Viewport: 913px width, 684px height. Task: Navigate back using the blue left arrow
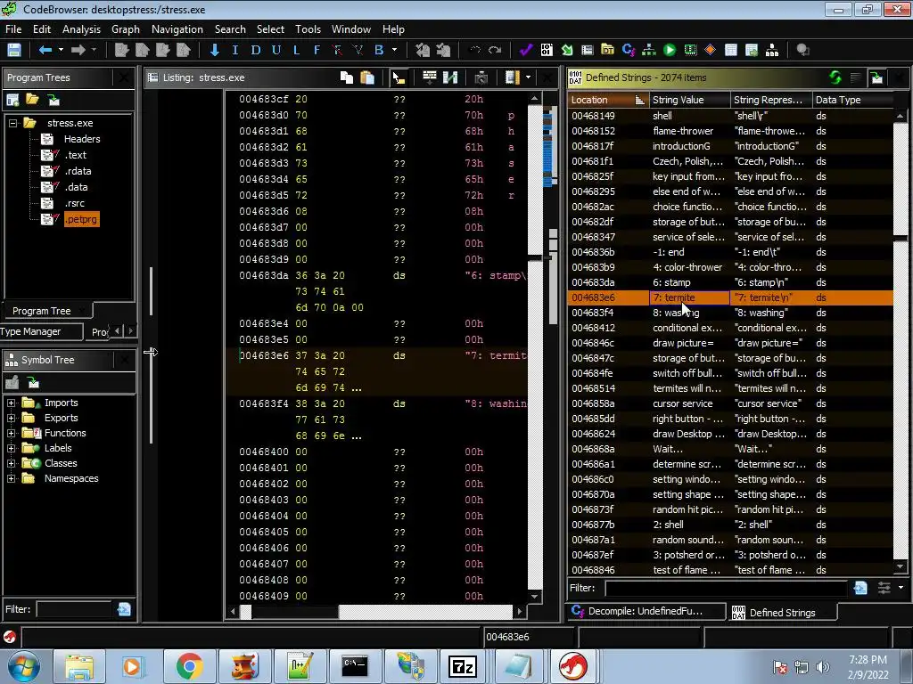(x=45, y=50)
